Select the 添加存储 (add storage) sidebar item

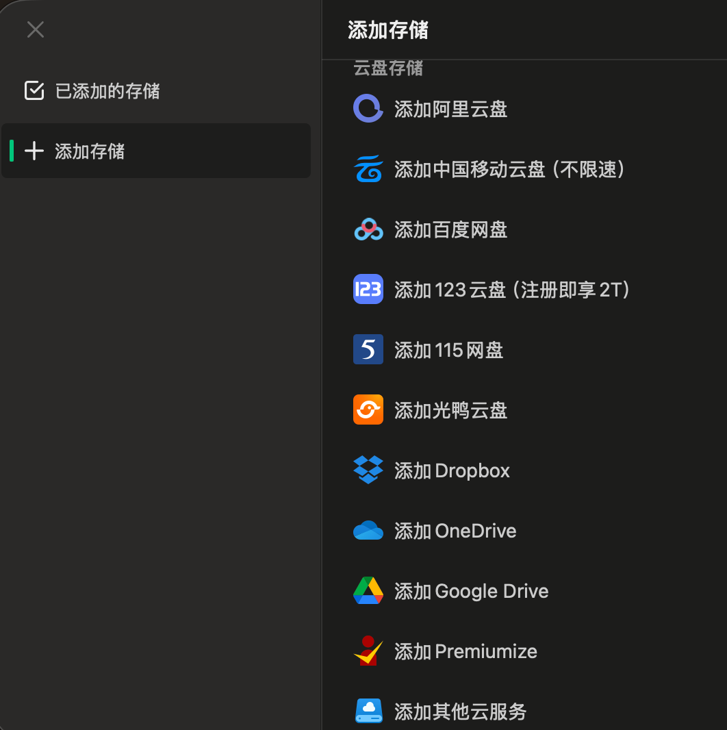[x=156, y=151]
